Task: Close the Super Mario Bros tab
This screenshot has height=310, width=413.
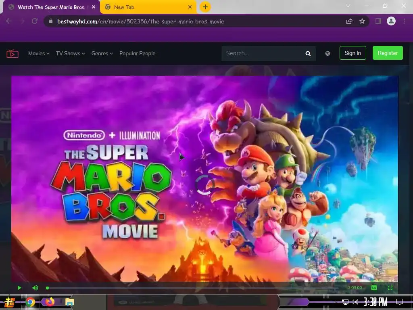Action: [94, 7]
